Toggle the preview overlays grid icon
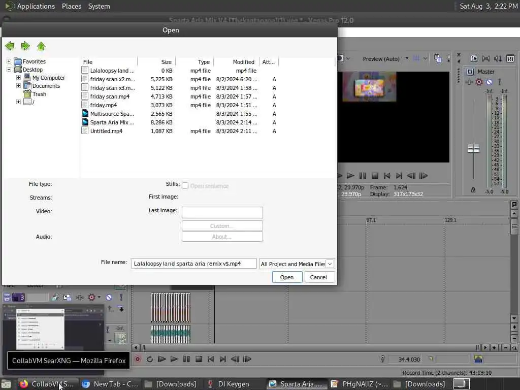520x390 pixels. pos(416,59)
